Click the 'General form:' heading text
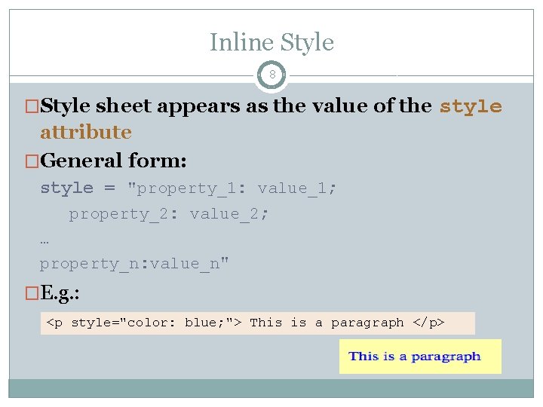The image size is (543, 407). (x=113, y=161)
